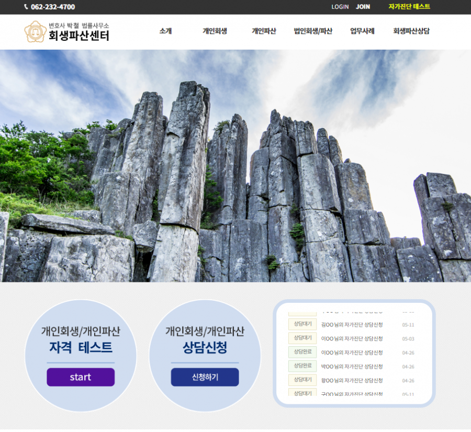The image size is (471, 432).
Task: Open the 소개 menu
Action: pyautogui.click(x=165, y=31)
